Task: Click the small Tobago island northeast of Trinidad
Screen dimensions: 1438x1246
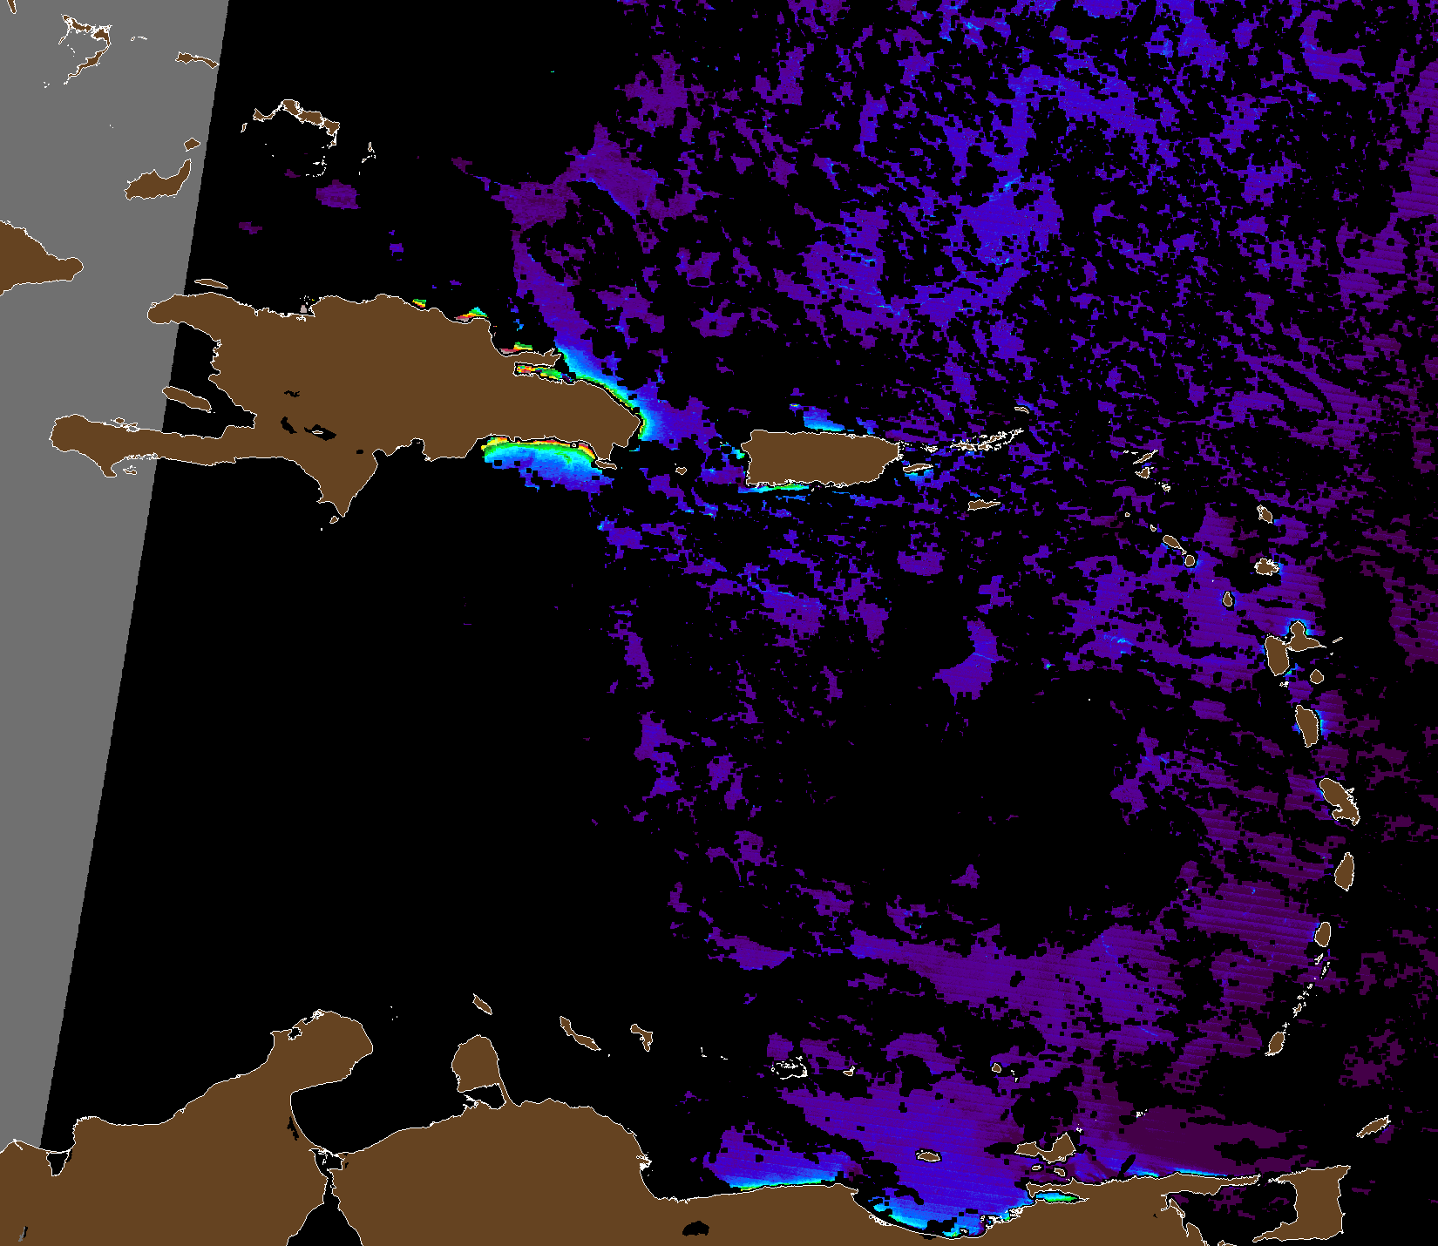Action: [x=1373, y=1127]
